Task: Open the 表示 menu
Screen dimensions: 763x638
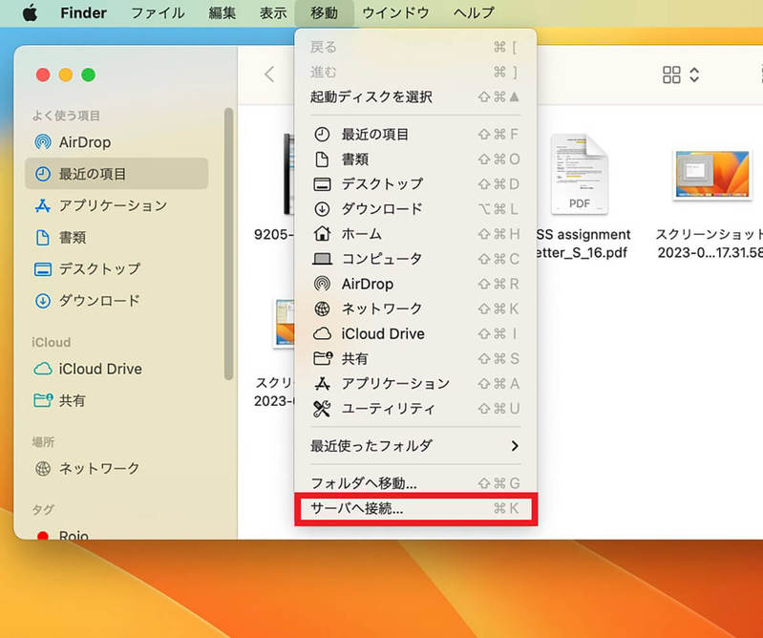Action: (x=273, y=12)
